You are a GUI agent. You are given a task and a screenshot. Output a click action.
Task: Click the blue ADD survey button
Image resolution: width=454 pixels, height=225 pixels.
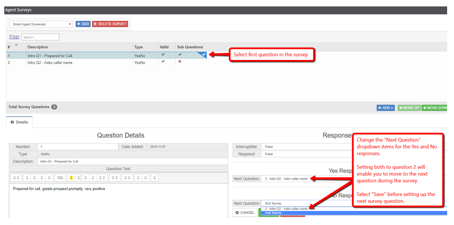click(83, 24)
